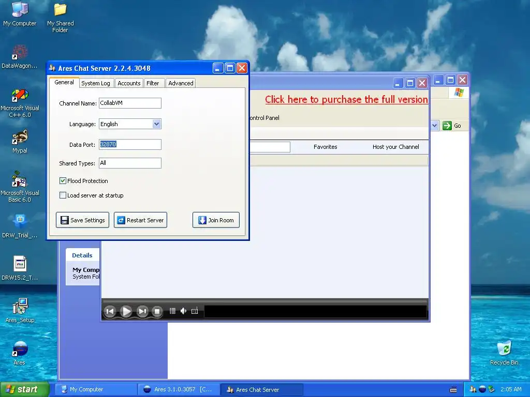
Task: Click Restart Server button
Action: (x=140, y=220)
